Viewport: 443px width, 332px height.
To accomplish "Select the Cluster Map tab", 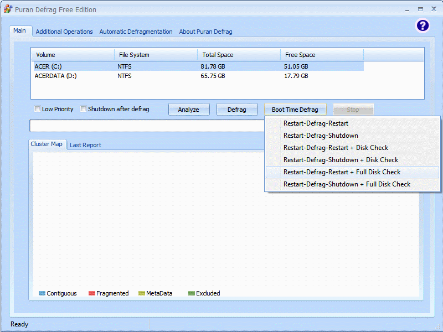I will tap(47, 144).
